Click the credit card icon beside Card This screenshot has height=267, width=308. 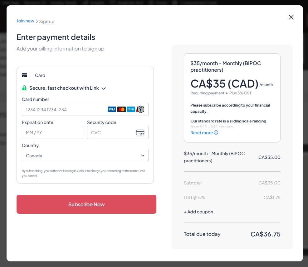(25, 75)
